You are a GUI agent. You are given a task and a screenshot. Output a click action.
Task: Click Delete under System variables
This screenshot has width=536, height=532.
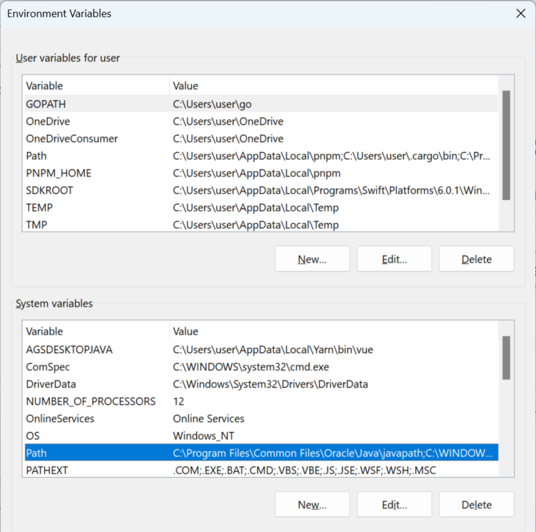pos(476,504)
